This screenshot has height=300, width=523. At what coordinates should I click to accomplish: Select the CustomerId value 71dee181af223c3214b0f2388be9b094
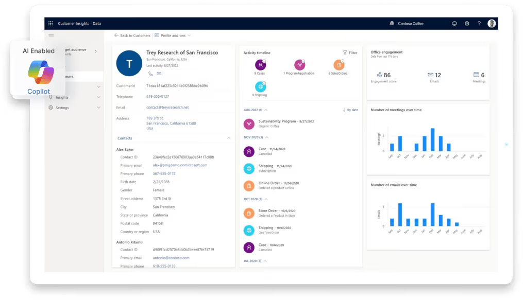(177, 86)
